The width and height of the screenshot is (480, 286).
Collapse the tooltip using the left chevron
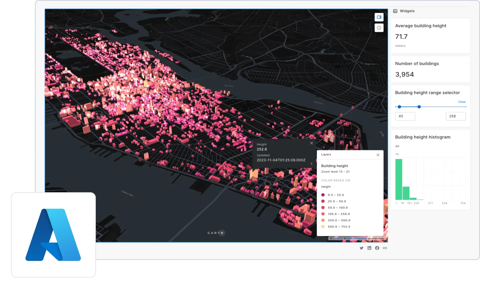tap(311, 164)
